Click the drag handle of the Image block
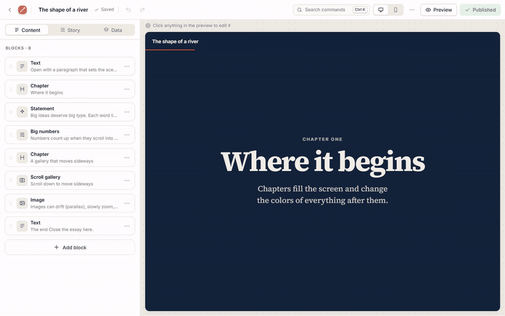Viewport: 505px width, 316px height. pos(11,203)
